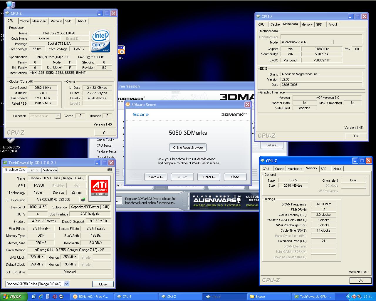Click the taskbar clock showing 12:41

click(x=368, y=297)
